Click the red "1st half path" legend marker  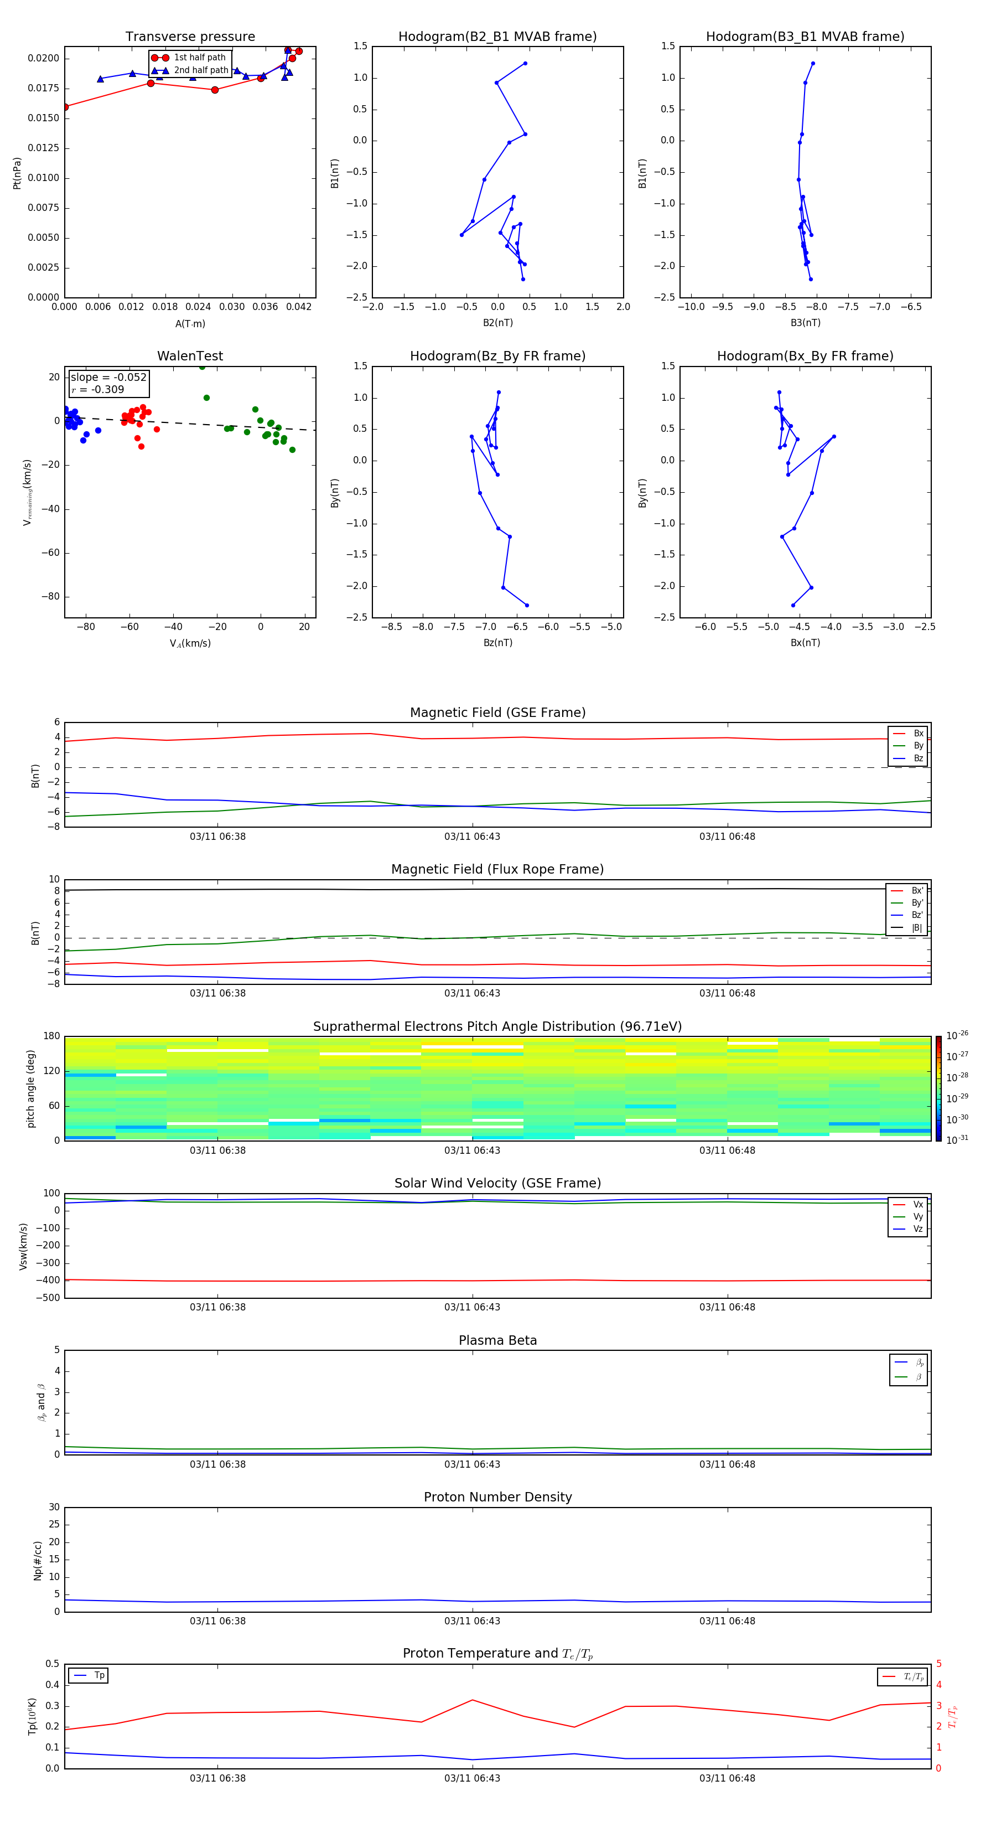point(159,58)
